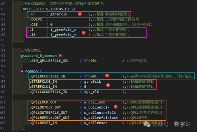Click the .GTREFCLK1_IN port name
Screen dimensions: 197x132
pos(43,87)
